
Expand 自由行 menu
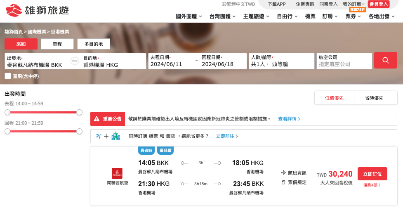(288, 16)
